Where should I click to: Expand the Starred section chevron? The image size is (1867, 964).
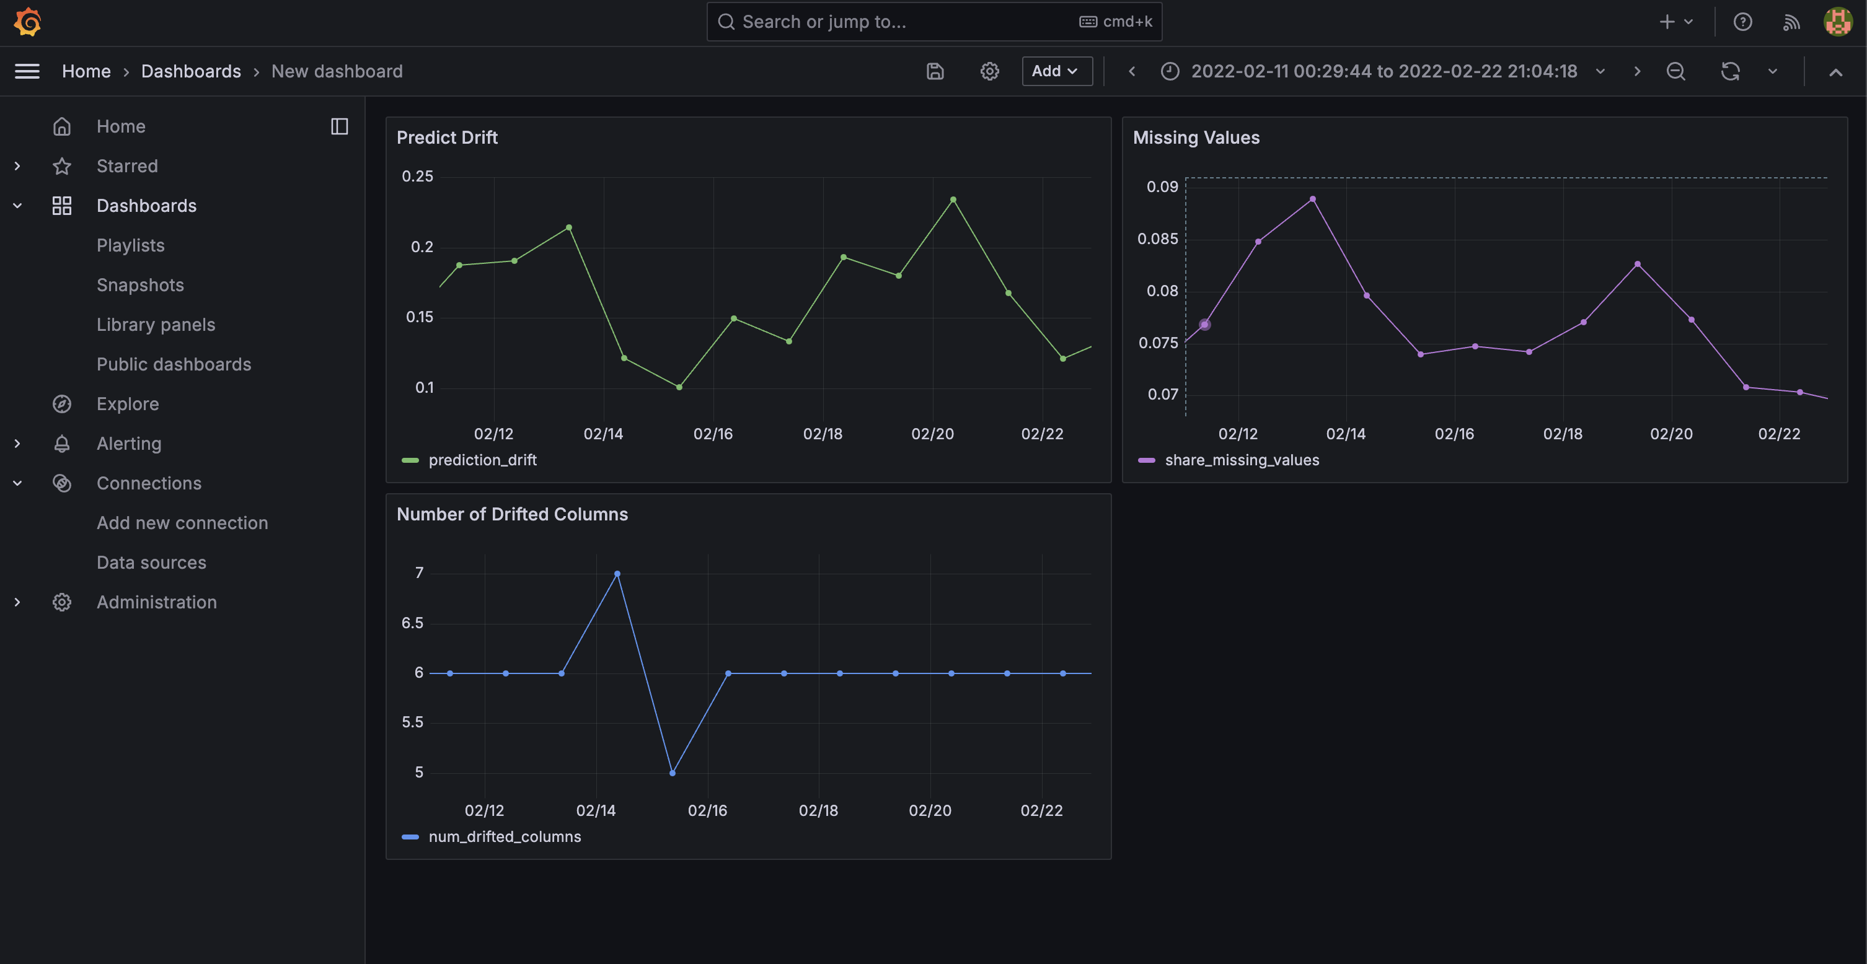pos(17,166)
